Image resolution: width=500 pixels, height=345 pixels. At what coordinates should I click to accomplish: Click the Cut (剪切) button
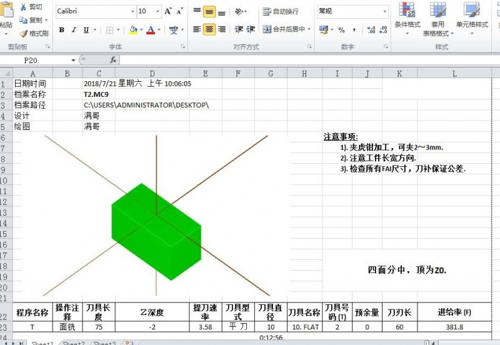point(31,7)
